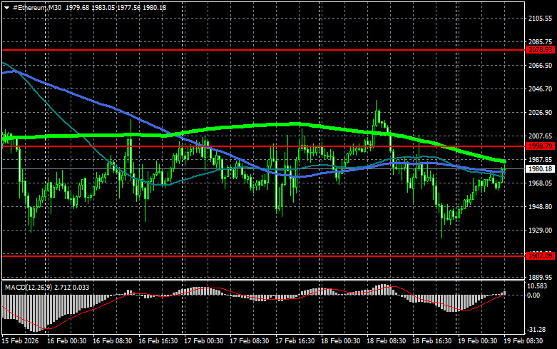Click the 2066.50 price scale value
Image resolution: width=557 pixels, height=349 pixels.
[x=541, y=66]
